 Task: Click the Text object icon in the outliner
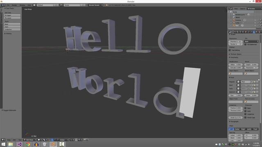[x=234, y=25]
